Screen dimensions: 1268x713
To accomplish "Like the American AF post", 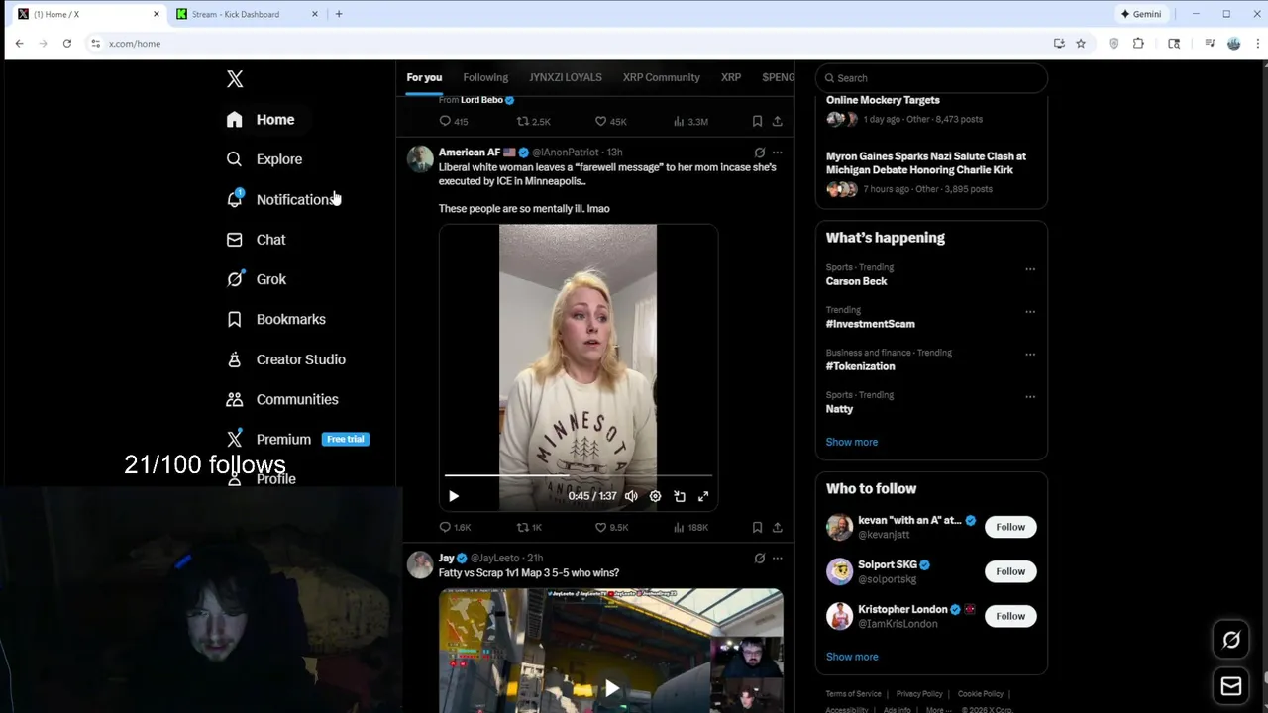I will pos(611,528).
